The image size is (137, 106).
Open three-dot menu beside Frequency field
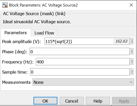[x=132, y=62]
